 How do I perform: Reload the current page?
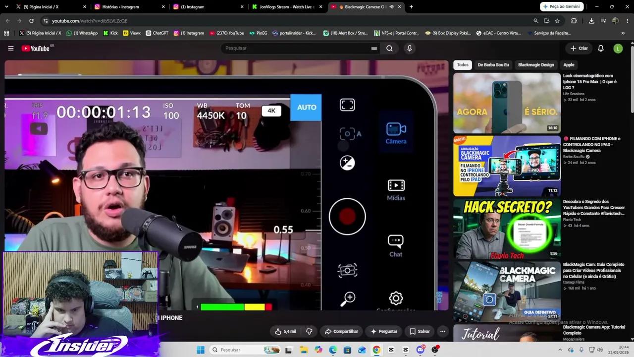point(31,21)
